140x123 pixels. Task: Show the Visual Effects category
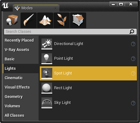click(x=17, y=87)
